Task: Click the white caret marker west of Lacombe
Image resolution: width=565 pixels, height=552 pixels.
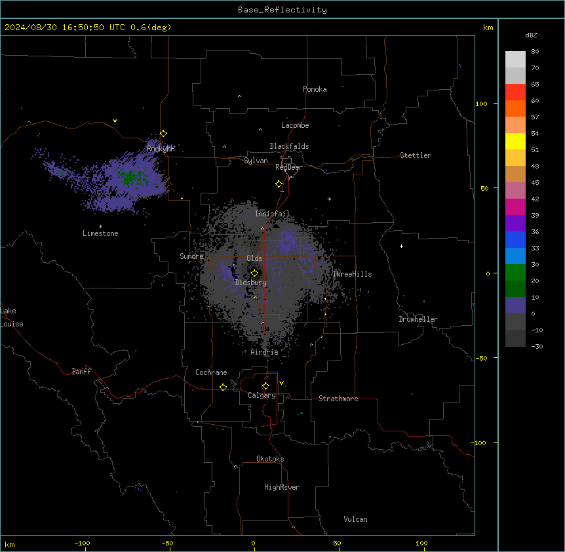Action: click(260, 130)
